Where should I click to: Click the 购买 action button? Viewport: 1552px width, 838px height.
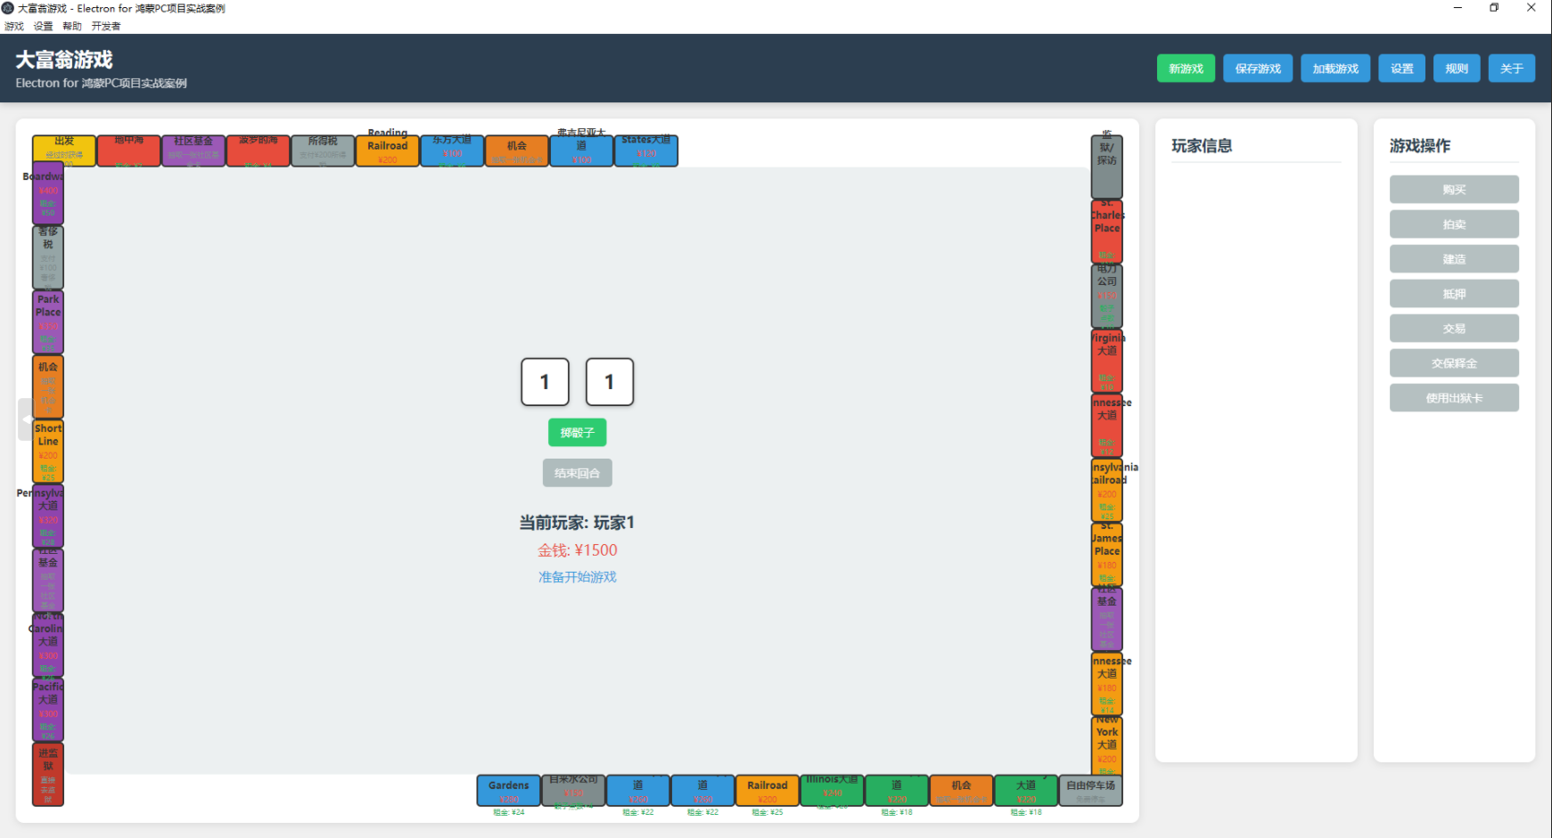(x=1454, y=190)
